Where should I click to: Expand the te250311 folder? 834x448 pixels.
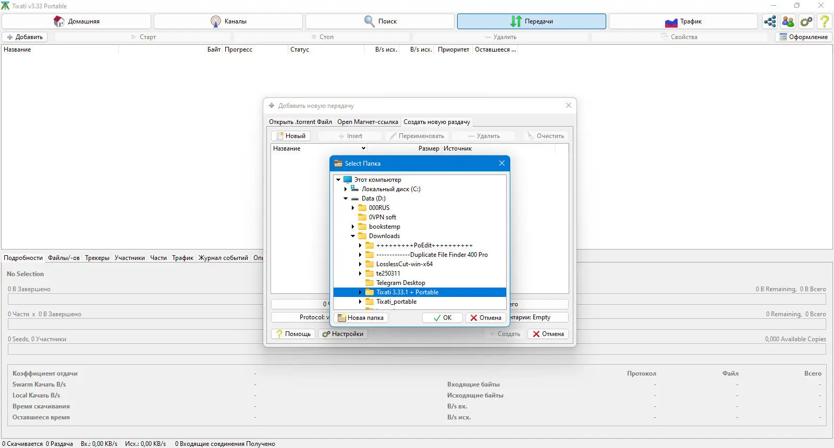[x=360, y=273]
